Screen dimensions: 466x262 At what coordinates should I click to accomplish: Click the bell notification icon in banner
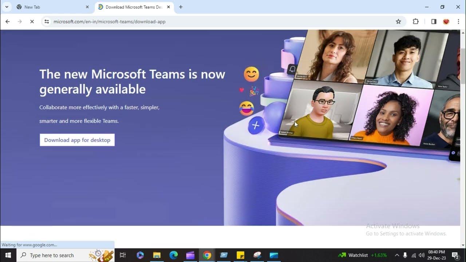pyautogui.click(x=292, y=69)
